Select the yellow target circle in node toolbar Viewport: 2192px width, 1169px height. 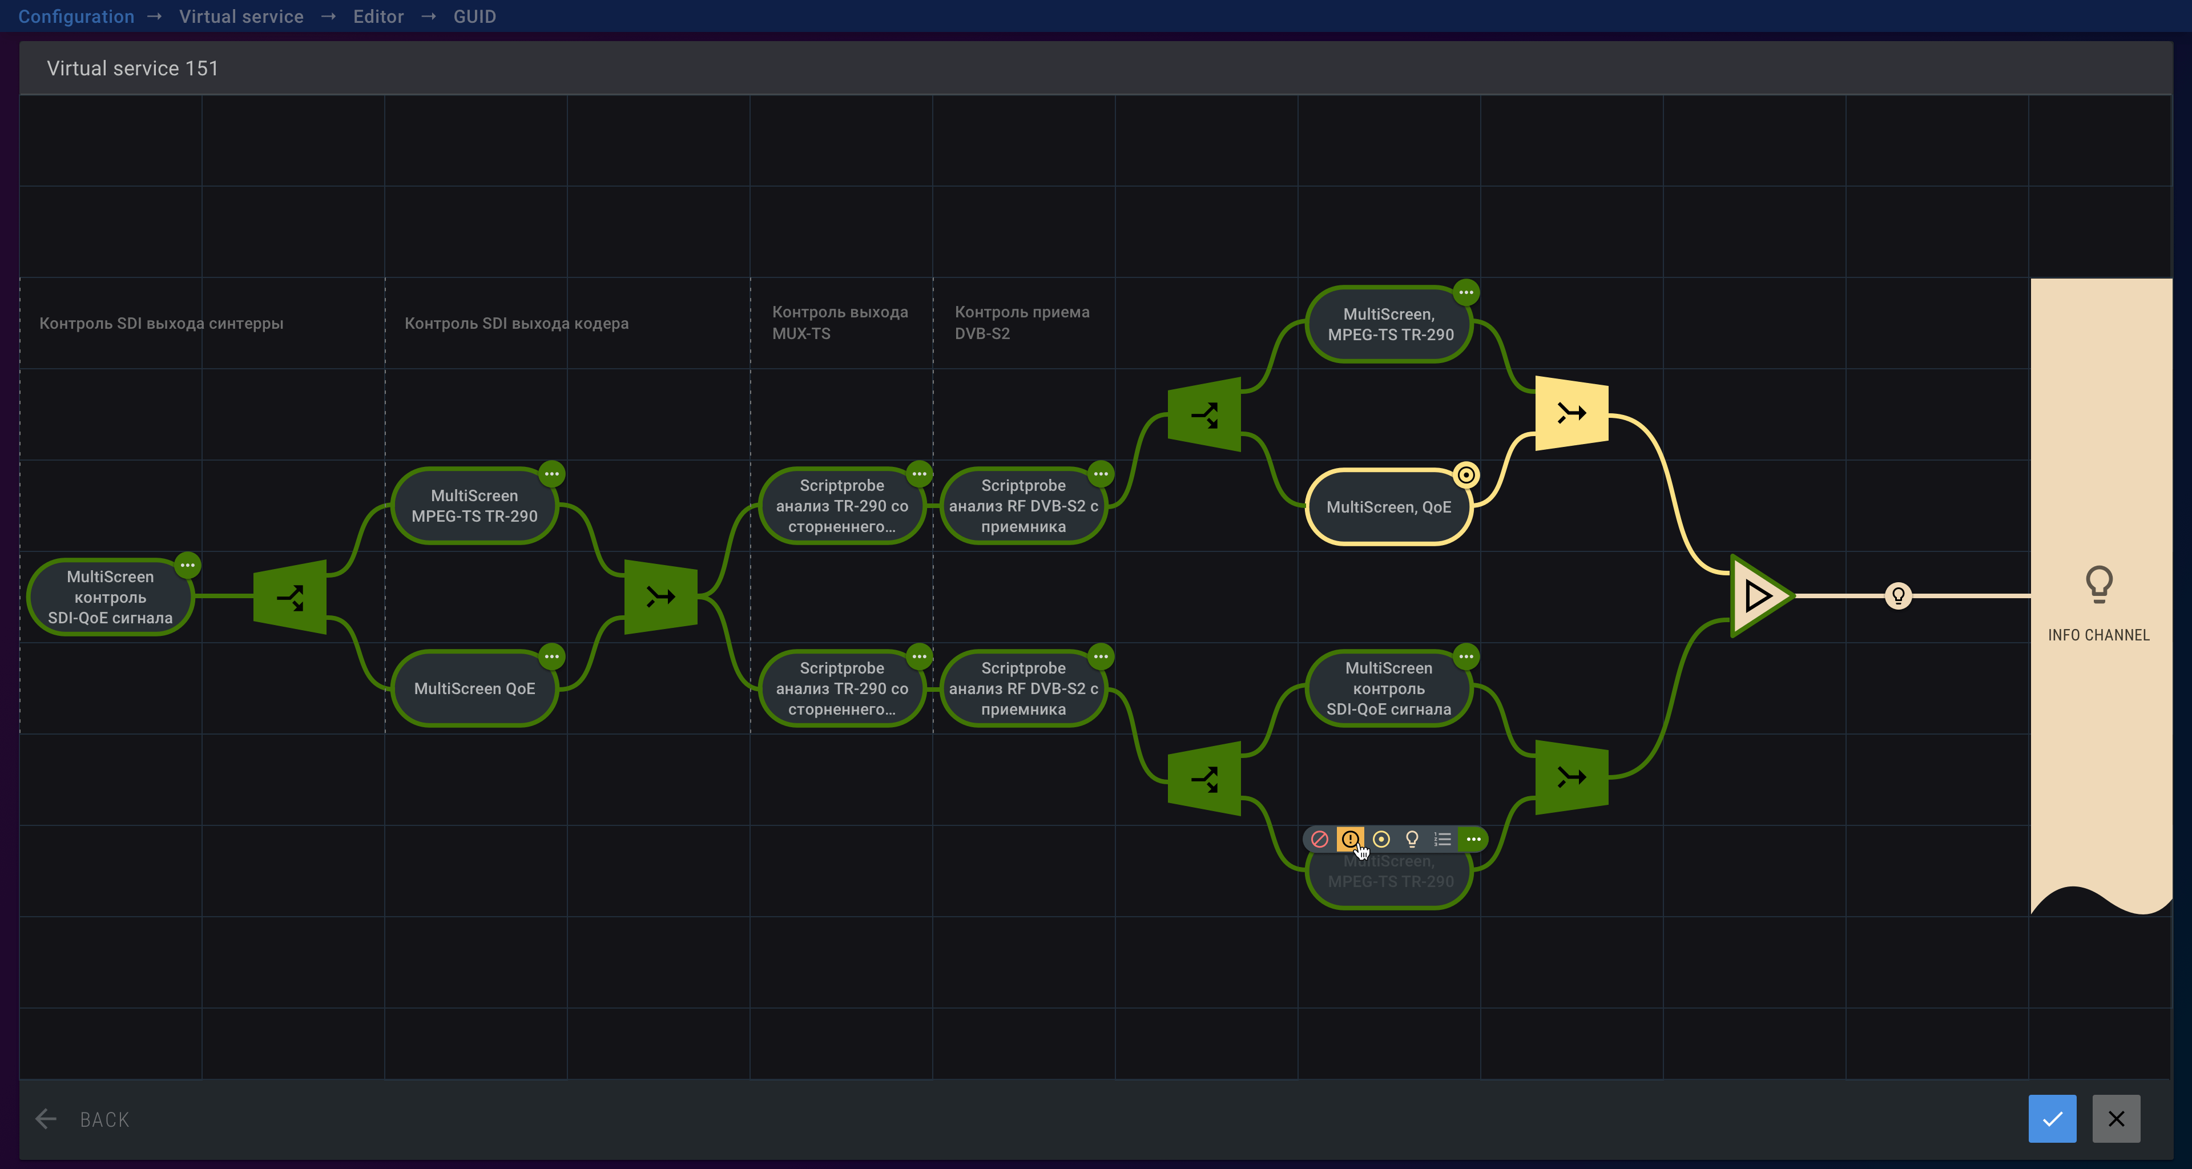1381,839
